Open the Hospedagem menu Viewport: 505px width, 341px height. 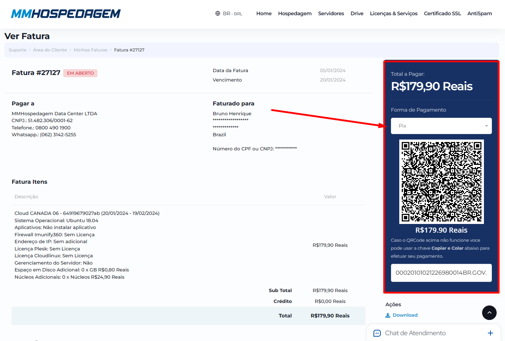click(x=295, y=13)
